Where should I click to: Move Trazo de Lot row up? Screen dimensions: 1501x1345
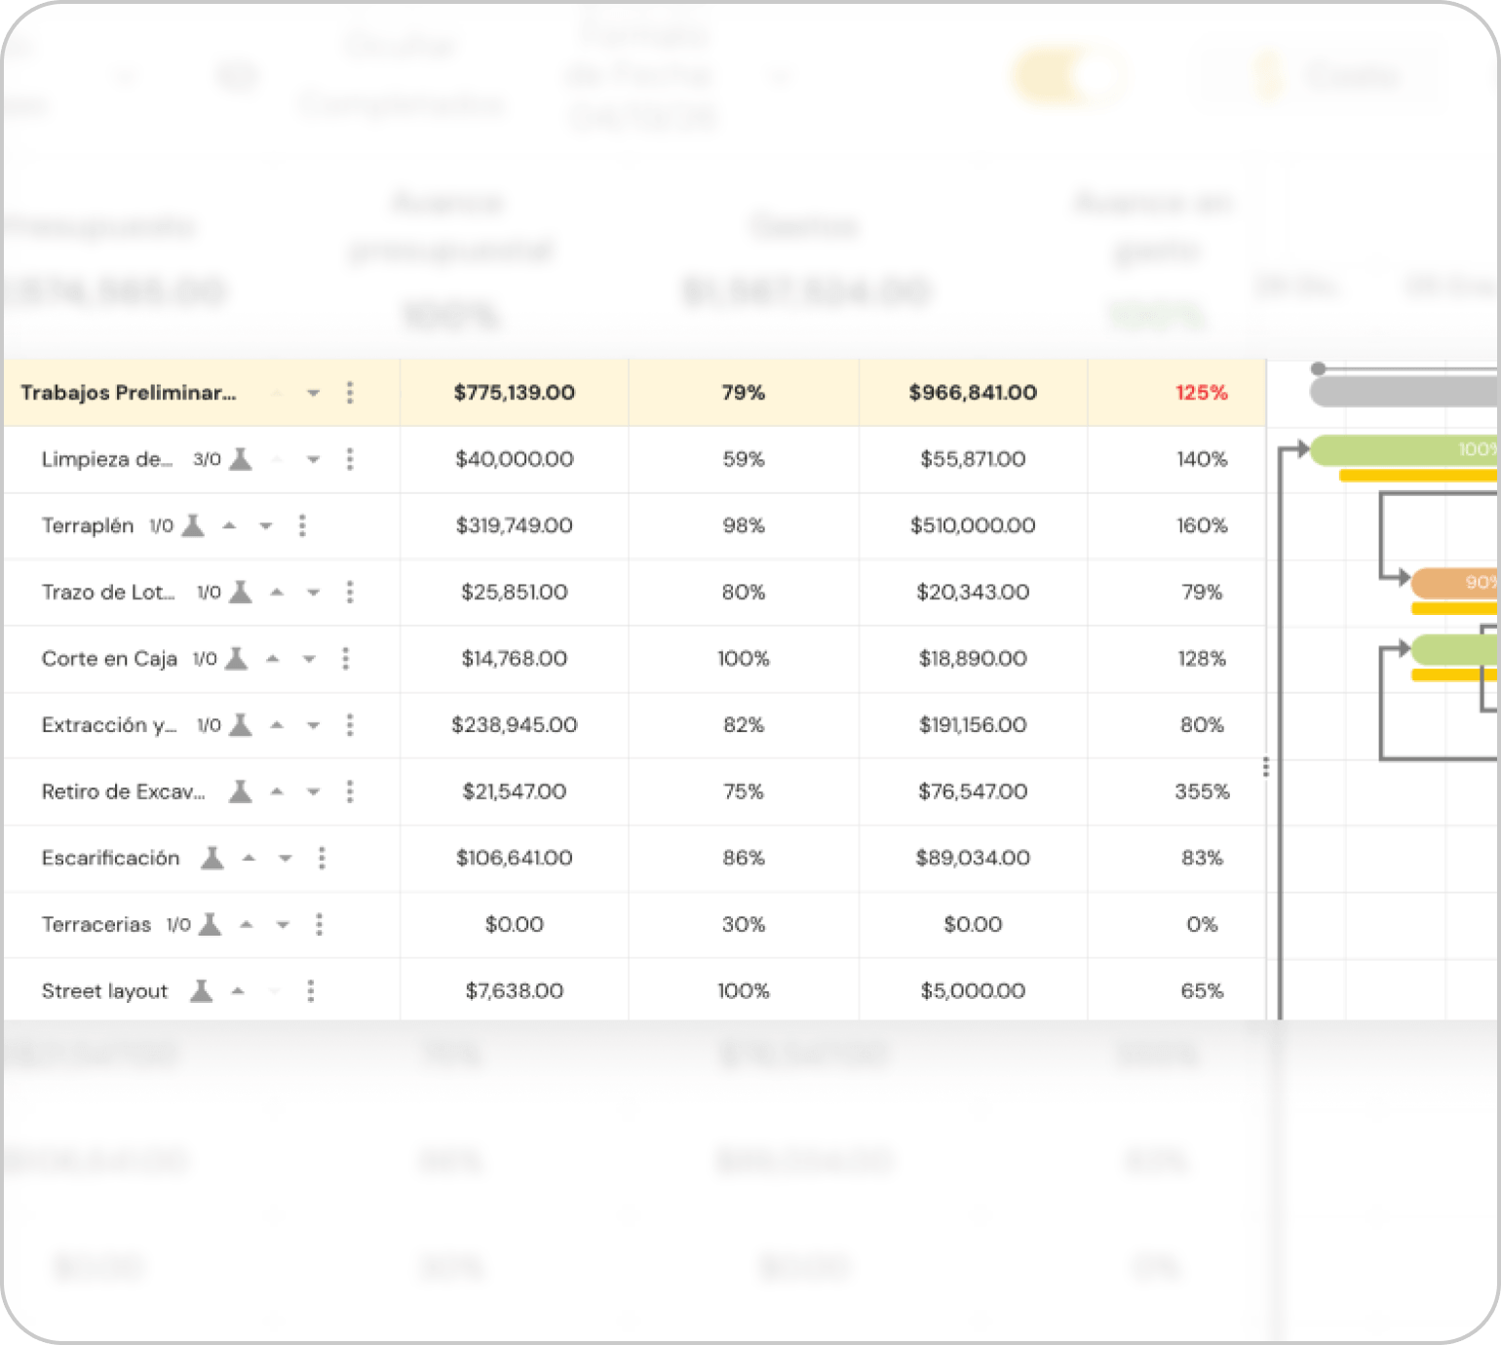click(277, 592)
